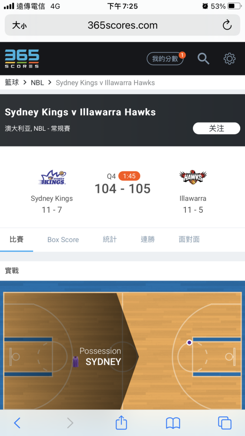Navigate to the 籃球 breadcrumb link
This screenshot has height=436, width=245.
click(x=12, y=82)
